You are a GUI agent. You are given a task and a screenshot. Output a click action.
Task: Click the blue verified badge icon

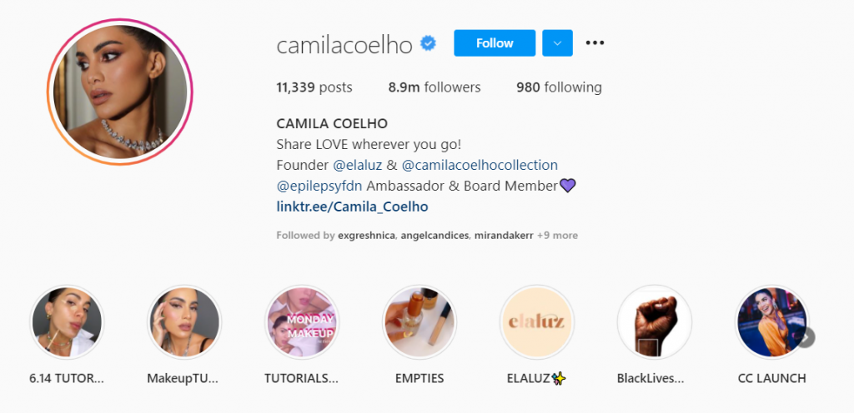428,43
